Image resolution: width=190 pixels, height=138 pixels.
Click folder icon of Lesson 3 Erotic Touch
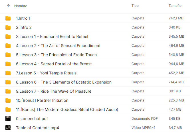tap(8, 55)
